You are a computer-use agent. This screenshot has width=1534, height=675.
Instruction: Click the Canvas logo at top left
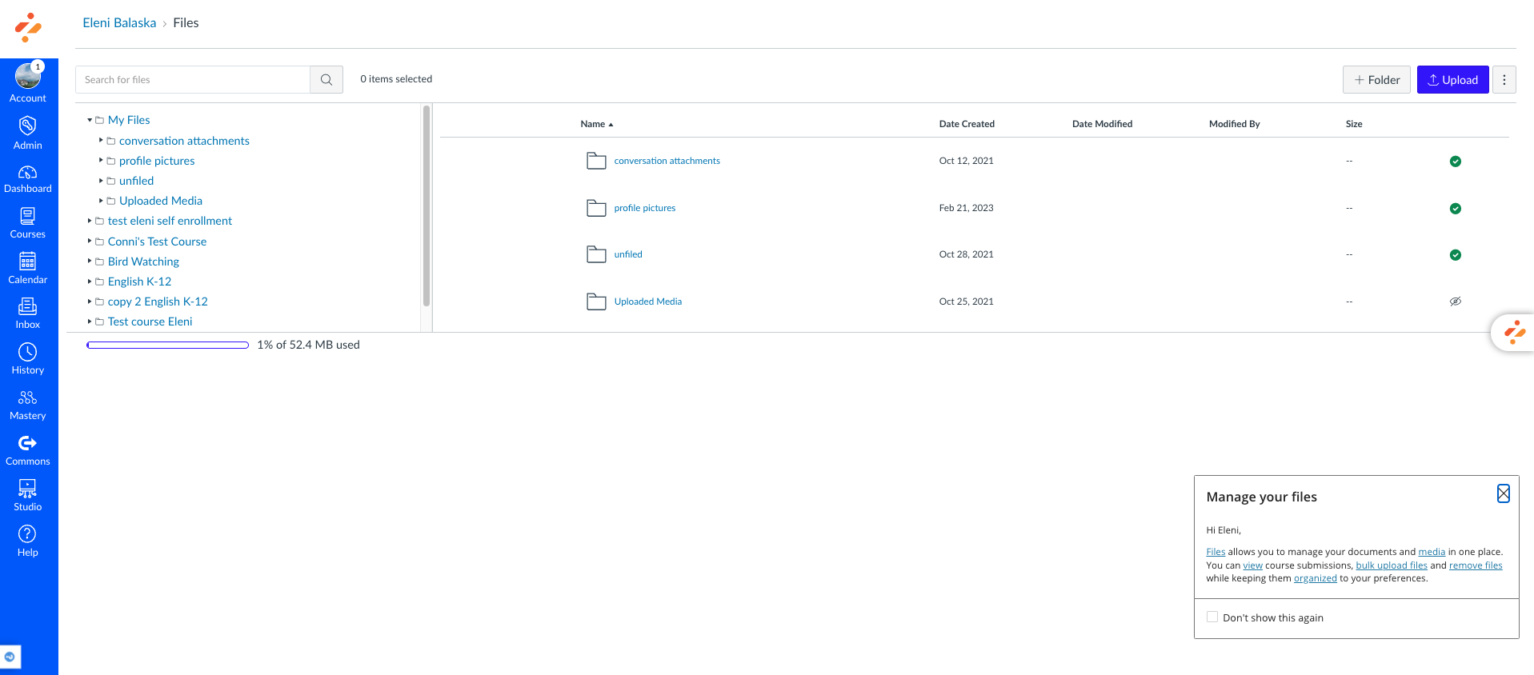click(28, 27)
